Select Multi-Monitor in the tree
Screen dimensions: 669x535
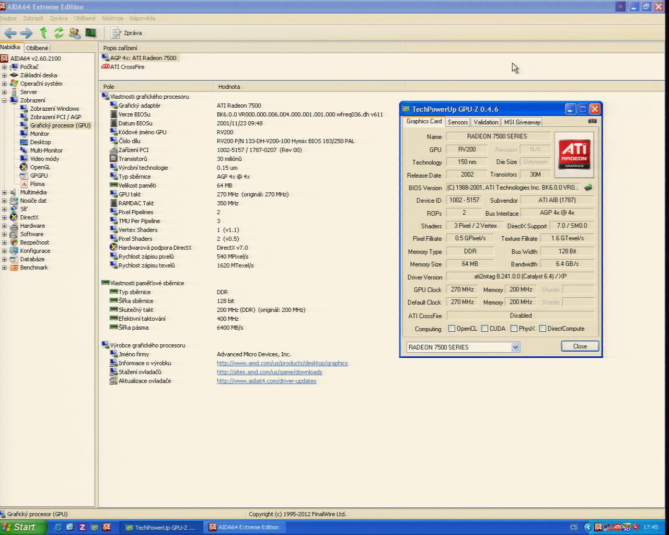pos(46,150)
